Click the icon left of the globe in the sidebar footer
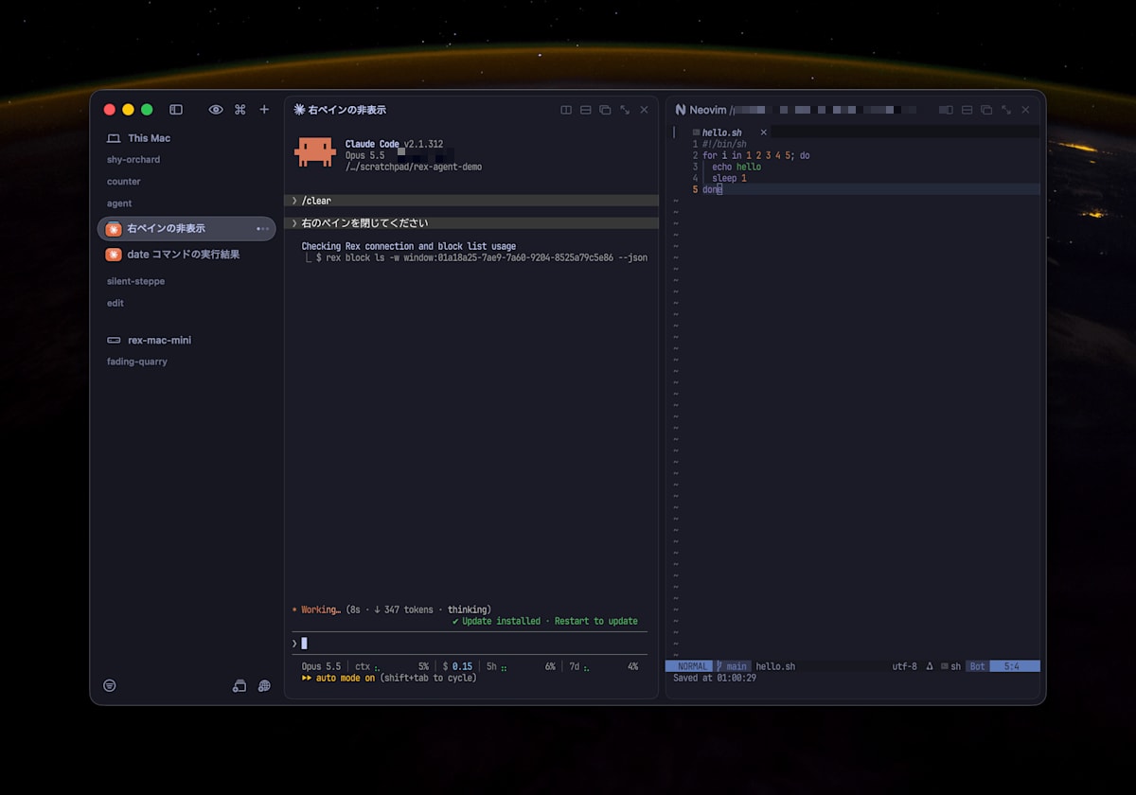1136x795 pixels. [x=240, y=685]
